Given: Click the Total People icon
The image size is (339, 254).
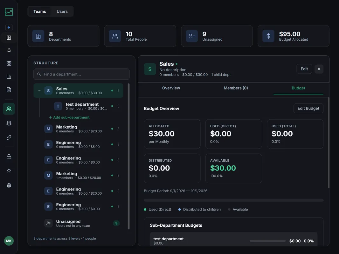Looking at the screenshot, I should click(x=115, y=36).
